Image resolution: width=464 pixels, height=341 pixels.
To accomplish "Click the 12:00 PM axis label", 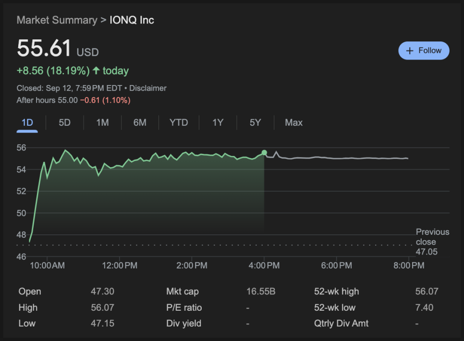I will [x=120, y=266].
